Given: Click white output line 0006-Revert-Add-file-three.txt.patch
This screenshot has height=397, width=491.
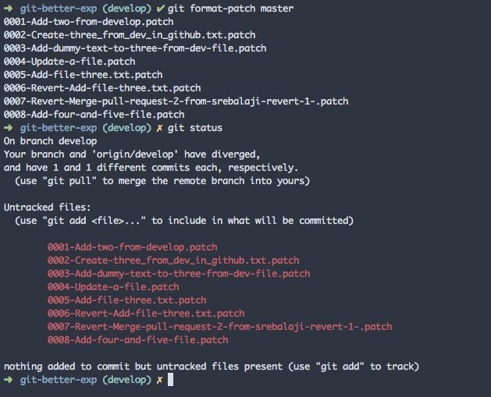Looking at the screenshot, I should 102,88.
